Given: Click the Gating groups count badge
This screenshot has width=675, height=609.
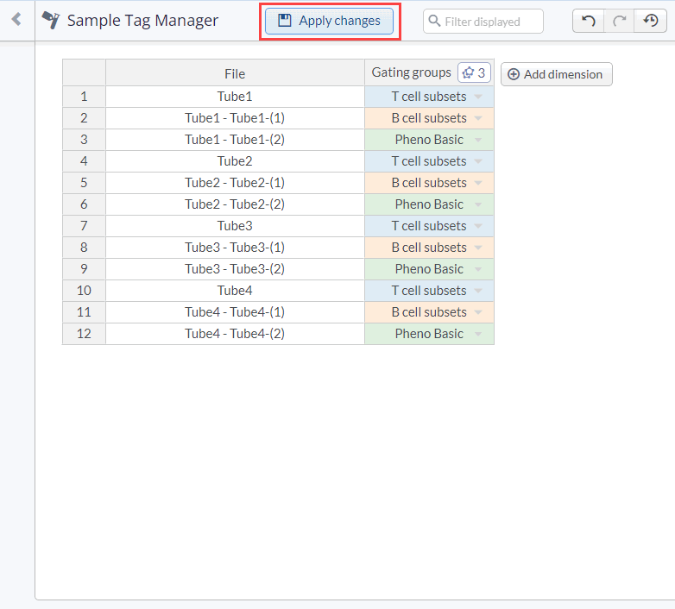Looking at the screenshot, I should tap(474, 73).
